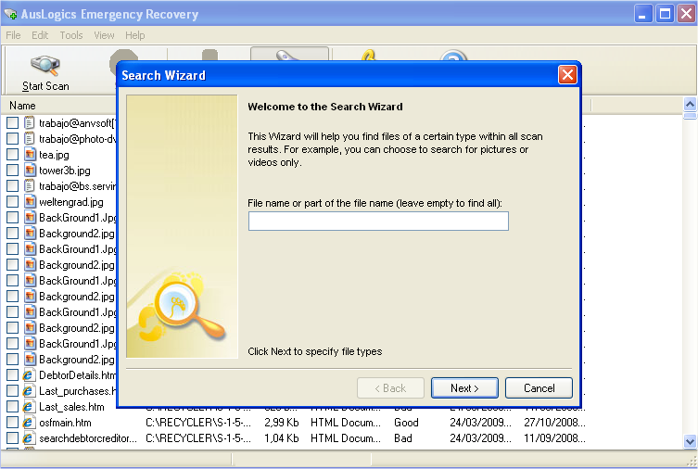This screenshot has width=698, height=469.
Task: Click the image icon beside tower3b.jpg
Action: tap(30, 170)
